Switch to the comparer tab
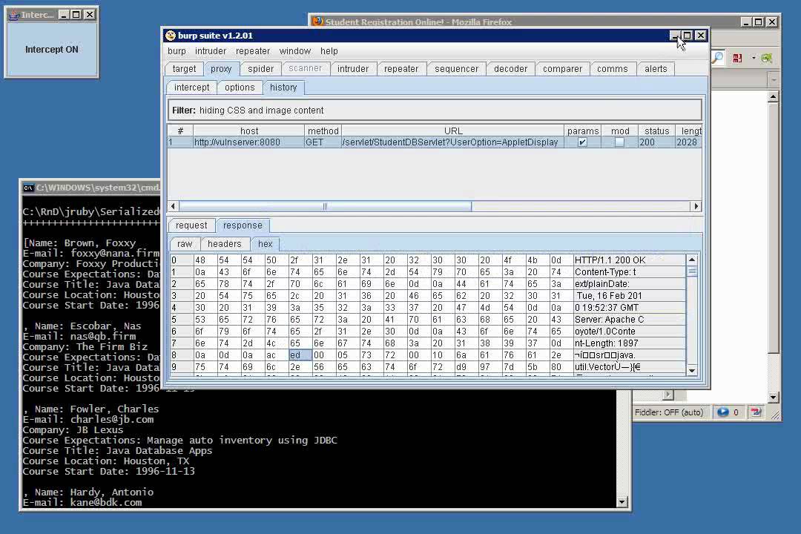 [x=562, y=69]
